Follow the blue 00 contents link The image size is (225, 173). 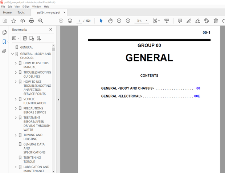click(x=198, y=88)
